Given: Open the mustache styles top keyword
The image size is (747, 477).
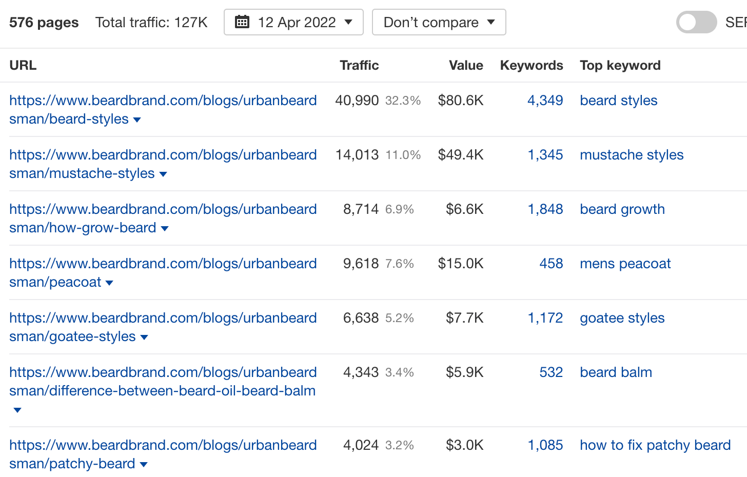Looking at the screenshot, I should pyautogui.click(x=632, y=155).
